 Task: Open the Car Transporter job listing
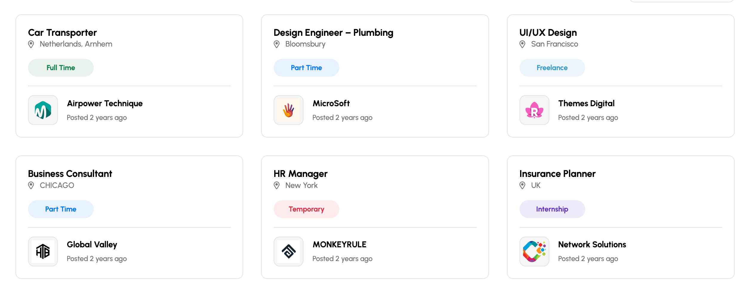(62, 33)
